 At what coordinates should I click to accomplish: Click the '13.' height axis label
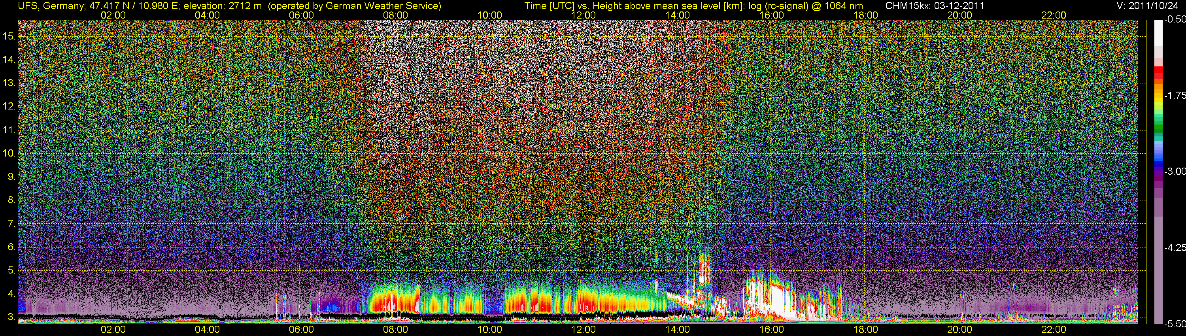(9, 83)
